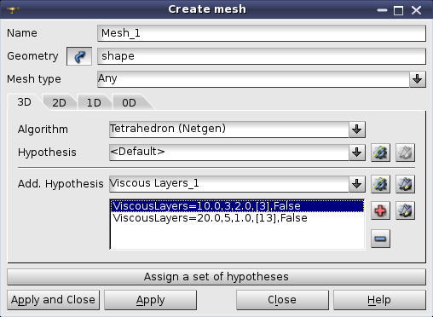Edit selected list hypothesis icon
Viewport: 433px width, 317px height.
pos(405,210)
